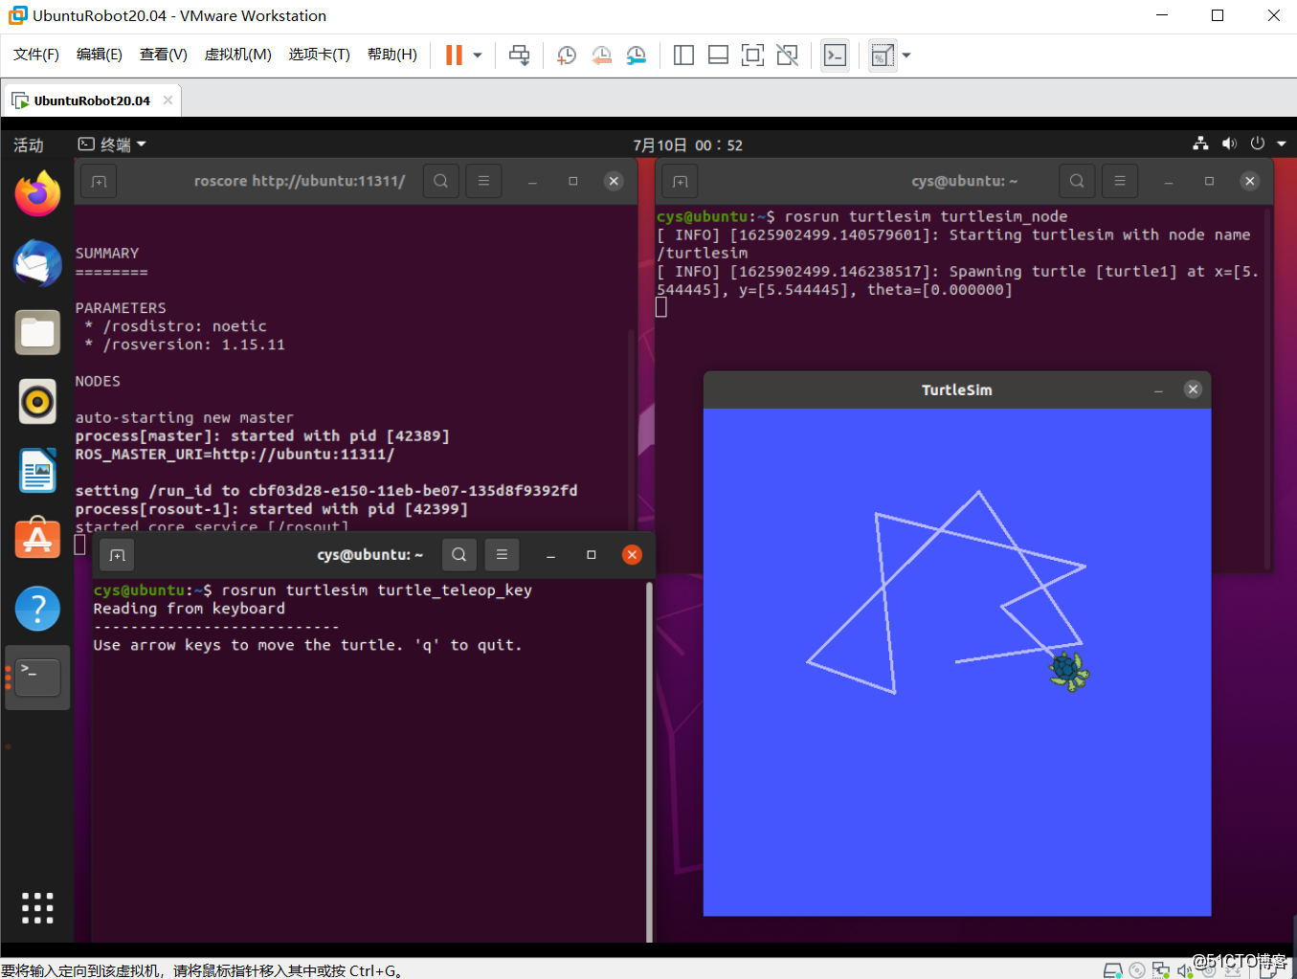Add new tab in turtle_teleop_key terminal
The height and width of the screenshot is (979, 1297).
pos(117,555)
